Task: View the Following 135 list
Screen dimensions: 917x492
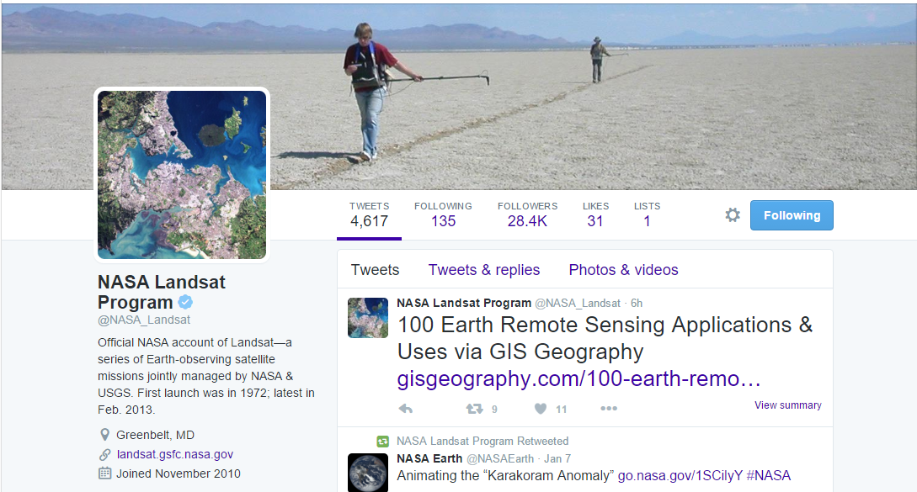Action: (443, 215)
